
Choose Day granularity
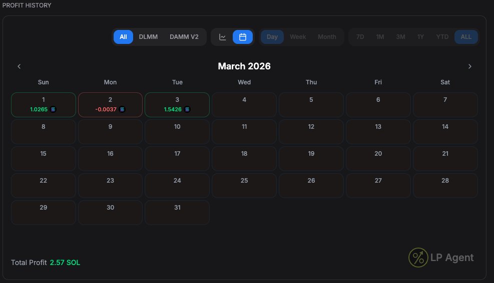[x=272, y=37]
